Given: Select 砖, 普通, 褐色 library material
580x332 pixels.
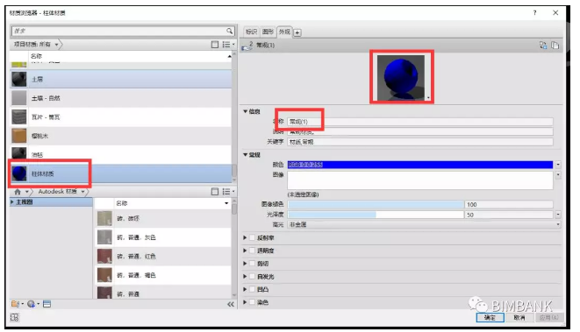Looking at the screenshot, I should (162, 275).
